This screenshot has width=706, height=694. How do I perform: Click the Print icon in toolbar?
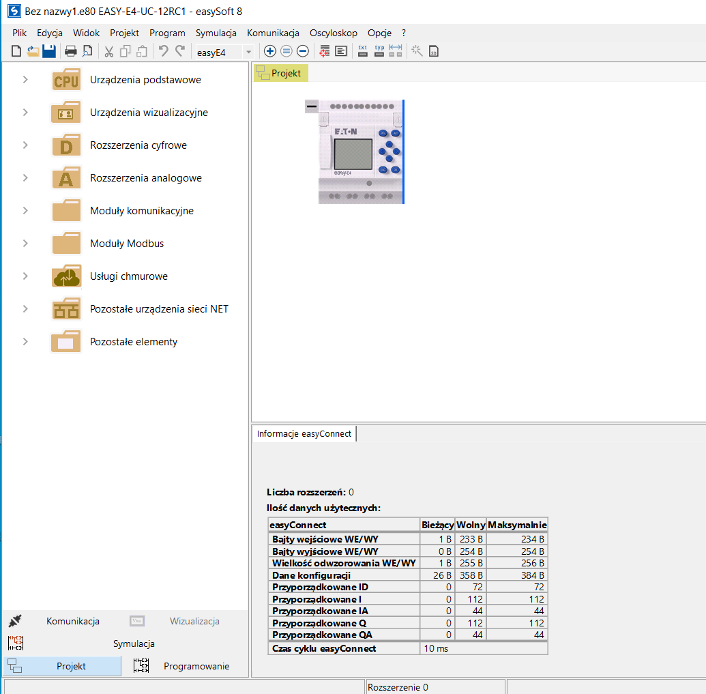coord(70,51)
